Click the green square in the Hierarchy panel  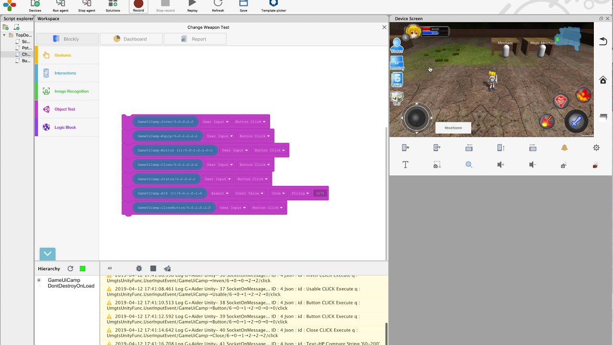pyautogui.click(x=82, y=269)
